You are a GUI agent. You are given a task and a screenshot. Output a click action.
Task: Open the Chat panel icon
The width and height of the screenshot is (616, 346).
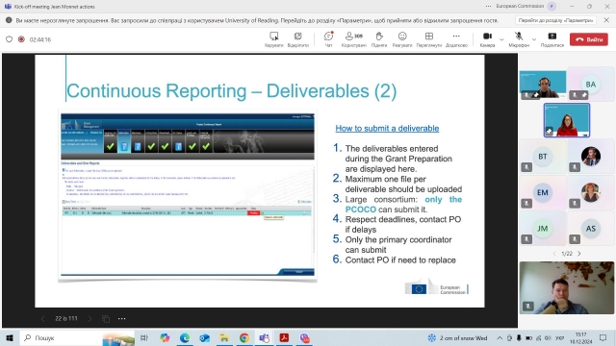coord(328,37)
